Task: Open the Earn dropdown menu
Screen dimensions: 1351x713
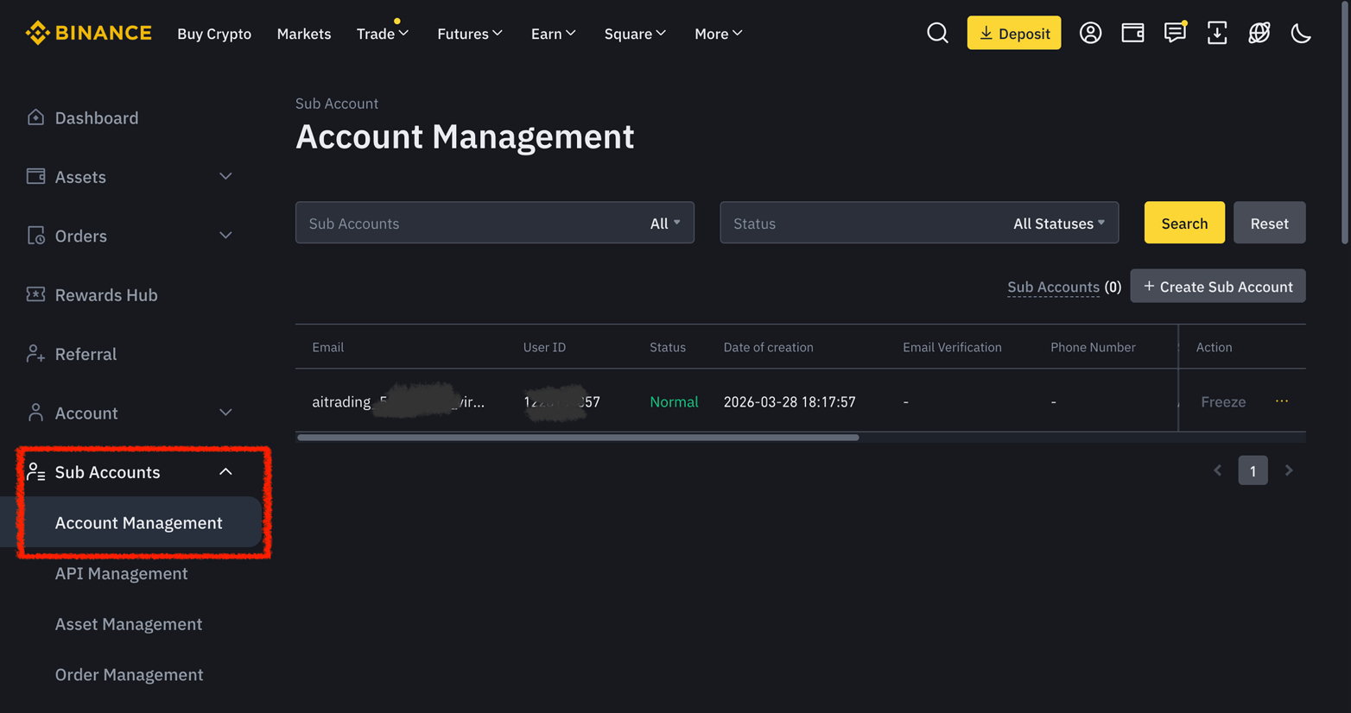Action: tap(553, 34)
